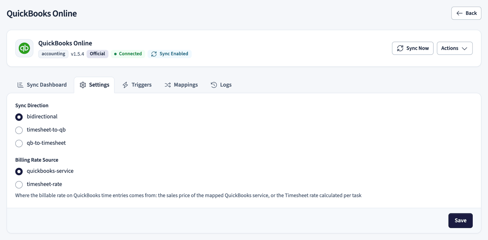The image size is (488, 240).
Task: Go Back to previous page
Action: pyautogui.click(x=466, y=13)
